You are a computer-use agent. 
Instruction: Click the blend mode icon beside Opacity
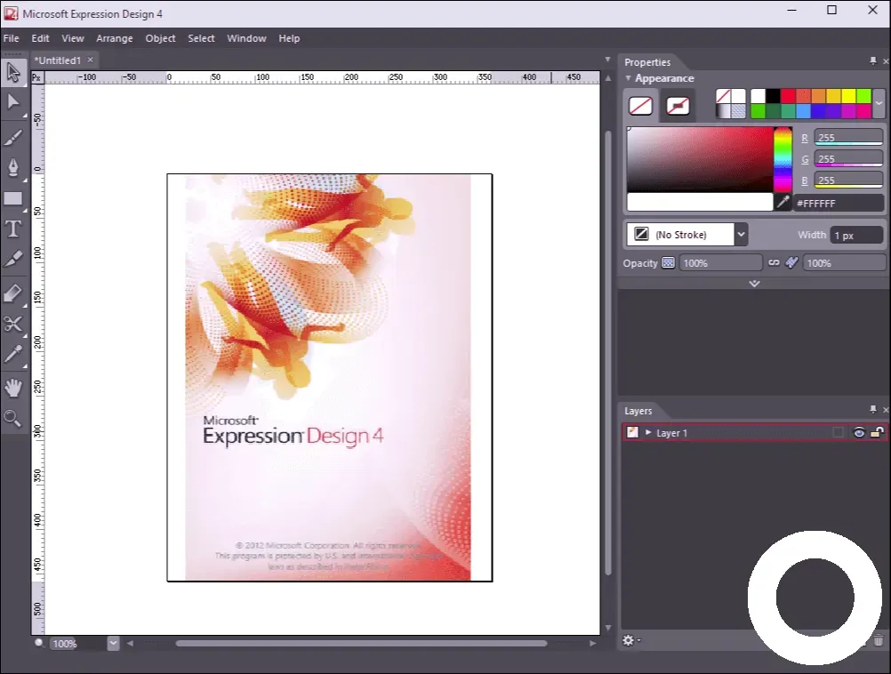[x=669, y=262]
